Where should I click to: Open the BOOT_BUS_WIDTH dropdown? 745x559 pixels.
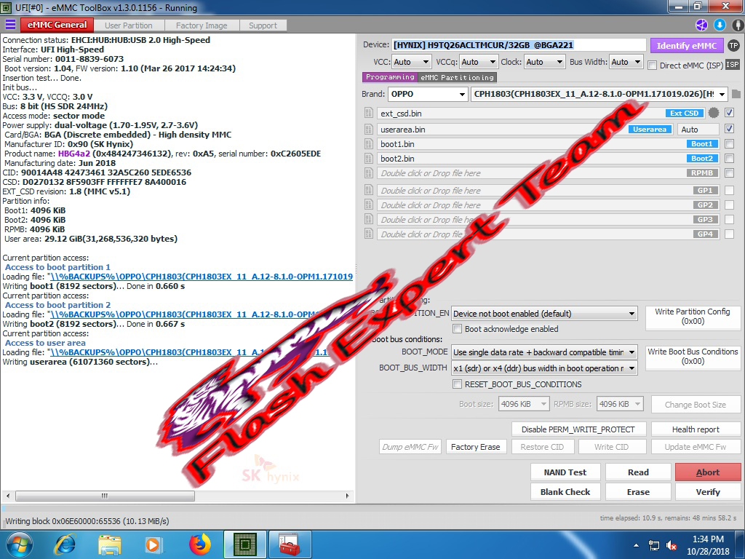click(544, 368)
